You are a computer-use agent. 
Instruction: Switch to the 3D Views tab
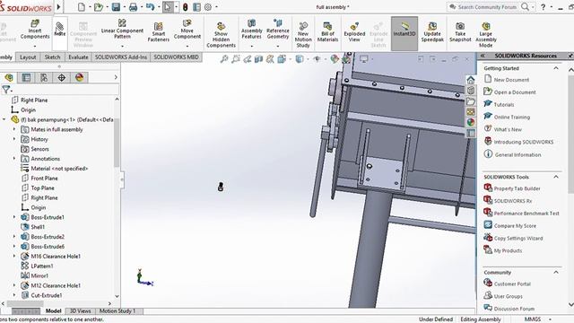point(80,311)
